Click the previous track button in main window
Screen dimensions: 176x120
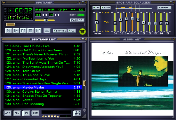click(9, 31)
